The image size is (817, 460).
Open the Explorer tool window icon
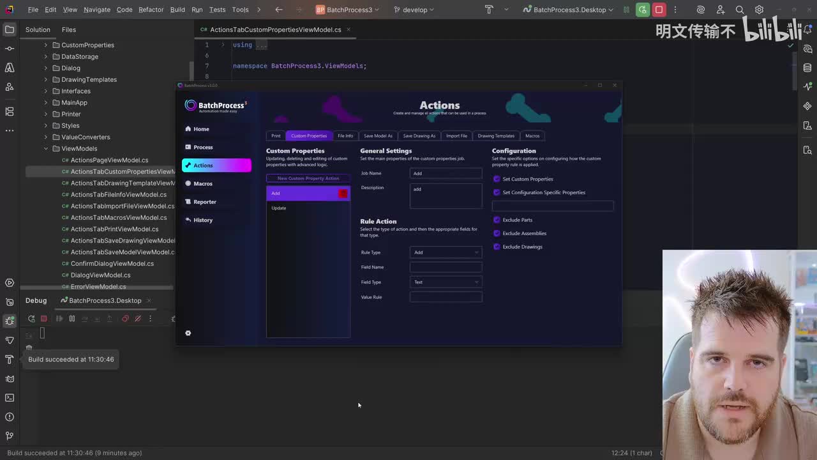point(10,29)
